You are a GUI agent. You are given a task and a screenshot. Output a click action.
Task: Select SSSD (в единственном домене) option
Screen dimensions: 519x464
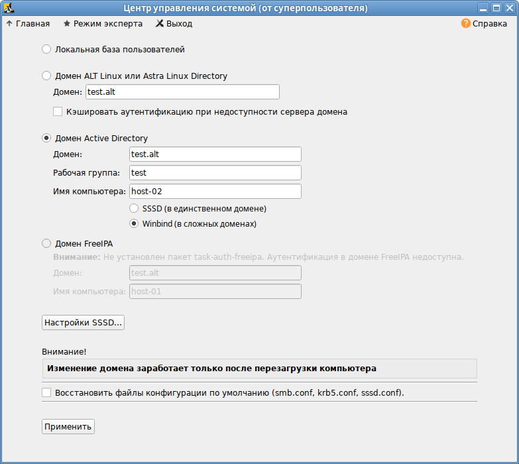(x=134, y=208)
